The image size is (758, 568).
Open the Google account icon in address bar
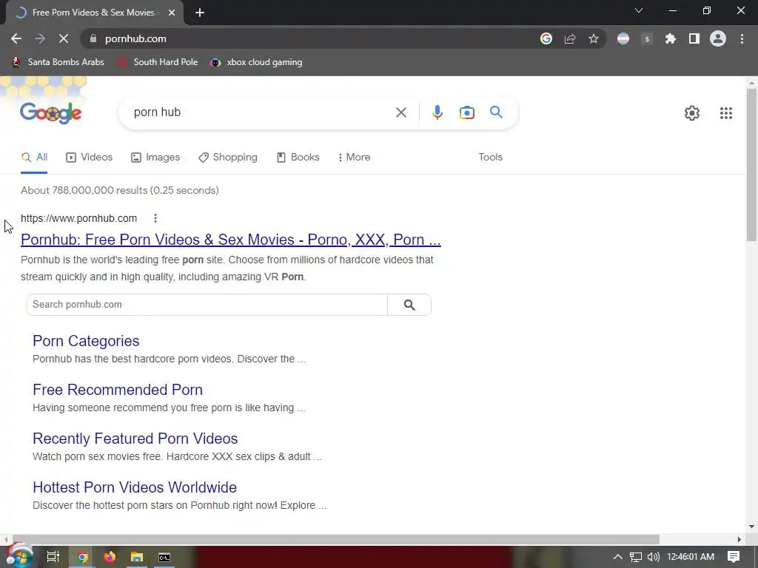pyautogui.click(x=546, y=38)
